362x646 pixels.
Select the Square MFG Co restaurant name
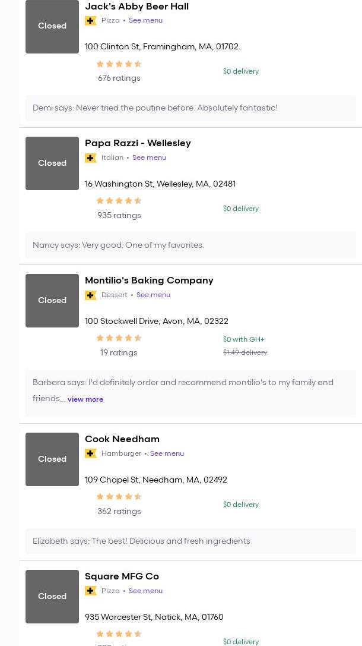pyautogui.click(x=122, y=576)
